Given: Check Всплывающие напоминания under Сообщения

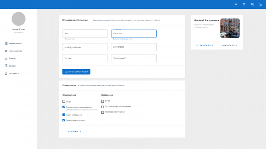Looking at the screenshot, I should [x=102, y=107].
